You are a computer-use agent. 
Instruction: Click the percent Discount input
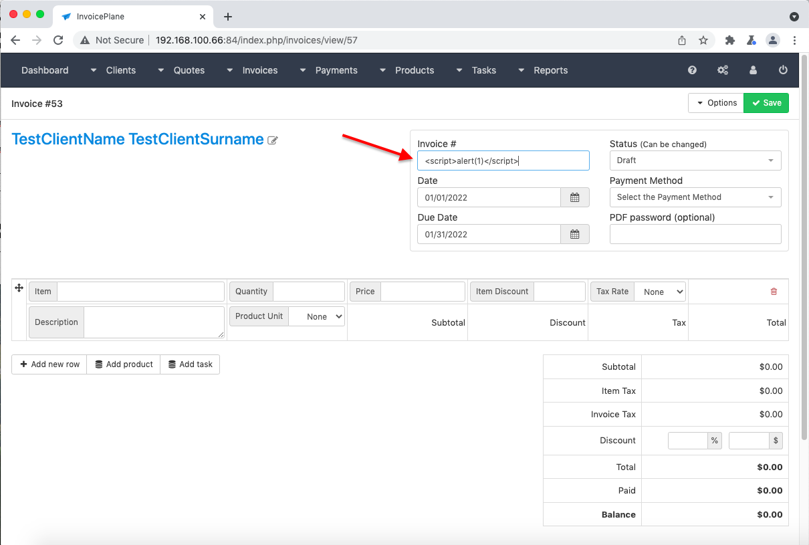pos(688,441)
